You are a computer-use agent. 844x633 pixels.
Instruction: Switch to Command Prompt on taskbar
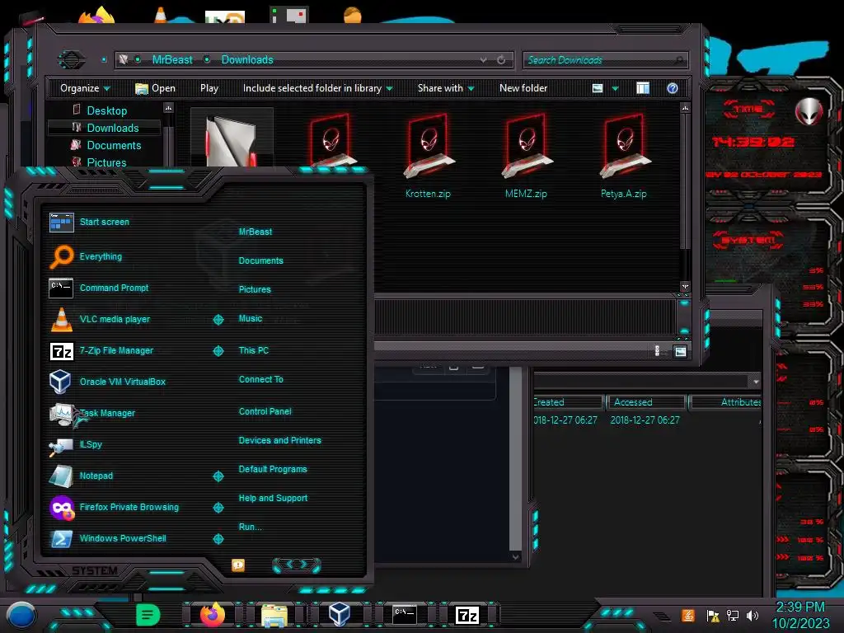404,615
